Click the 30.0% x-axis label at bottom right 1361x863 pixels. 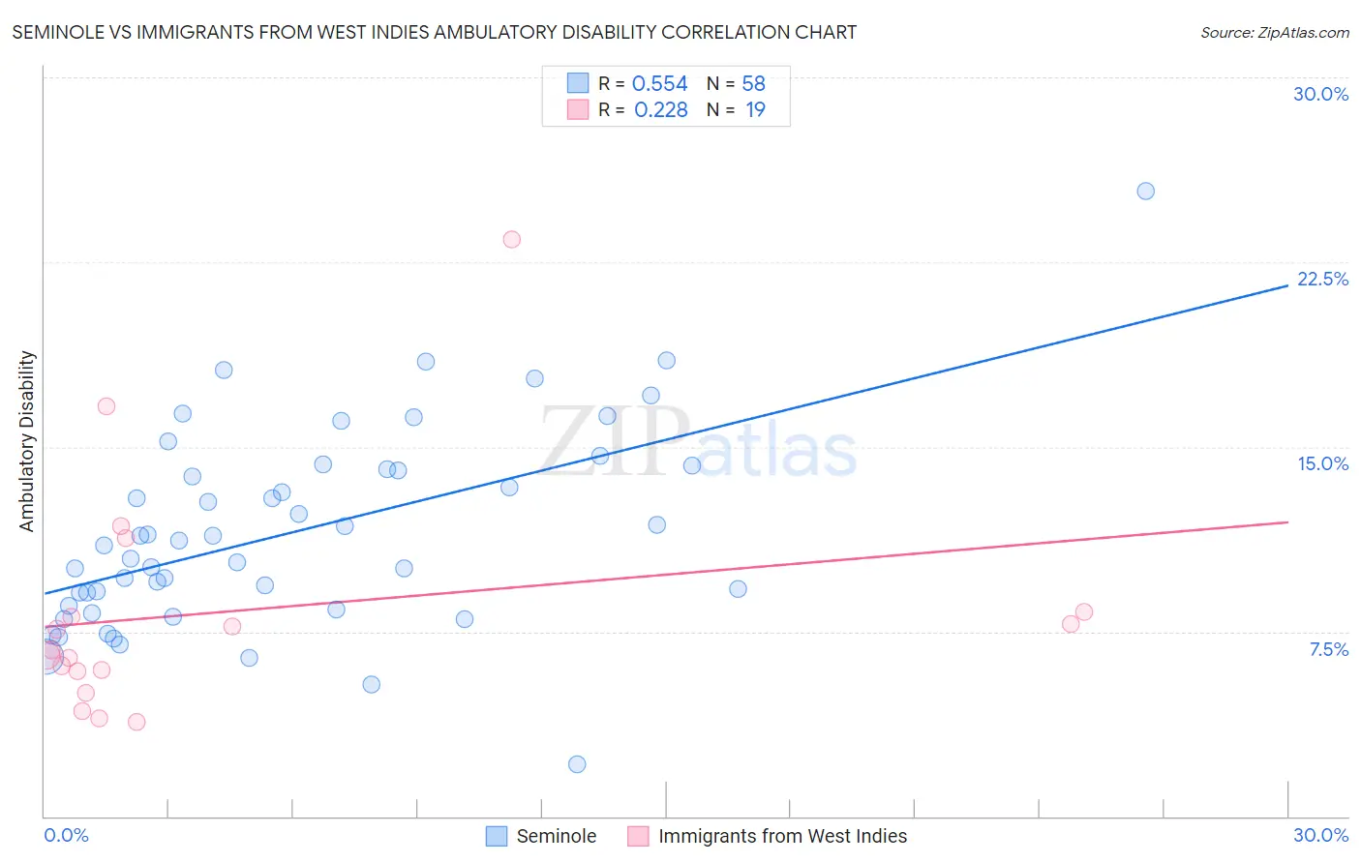pos(1320,835)
